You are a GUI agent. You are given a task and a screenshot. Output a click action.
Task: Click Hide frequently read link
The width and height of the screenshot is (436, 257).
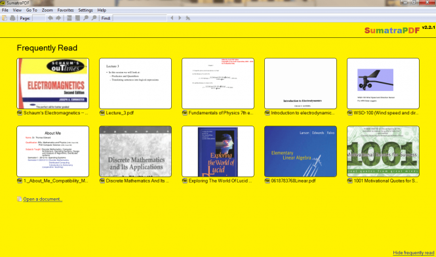pos(414,252)
